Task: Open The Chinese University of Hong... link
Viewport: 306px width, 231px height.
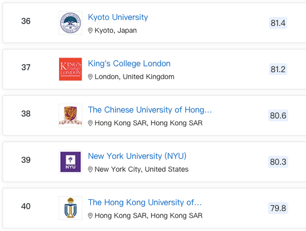Action: pyautogui.click(x=150, y=110)
